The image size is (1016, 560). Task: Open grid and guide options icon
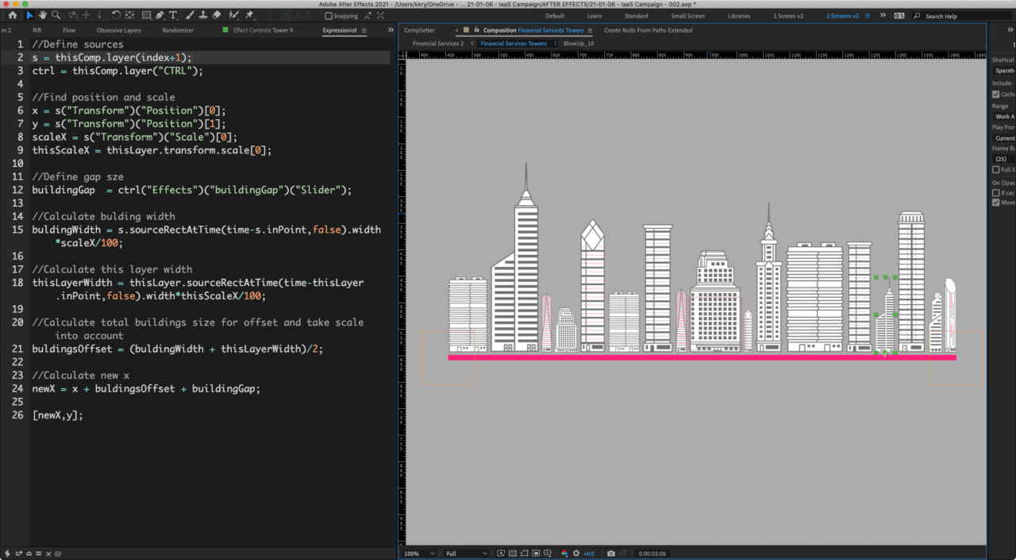tap(548, 554)
